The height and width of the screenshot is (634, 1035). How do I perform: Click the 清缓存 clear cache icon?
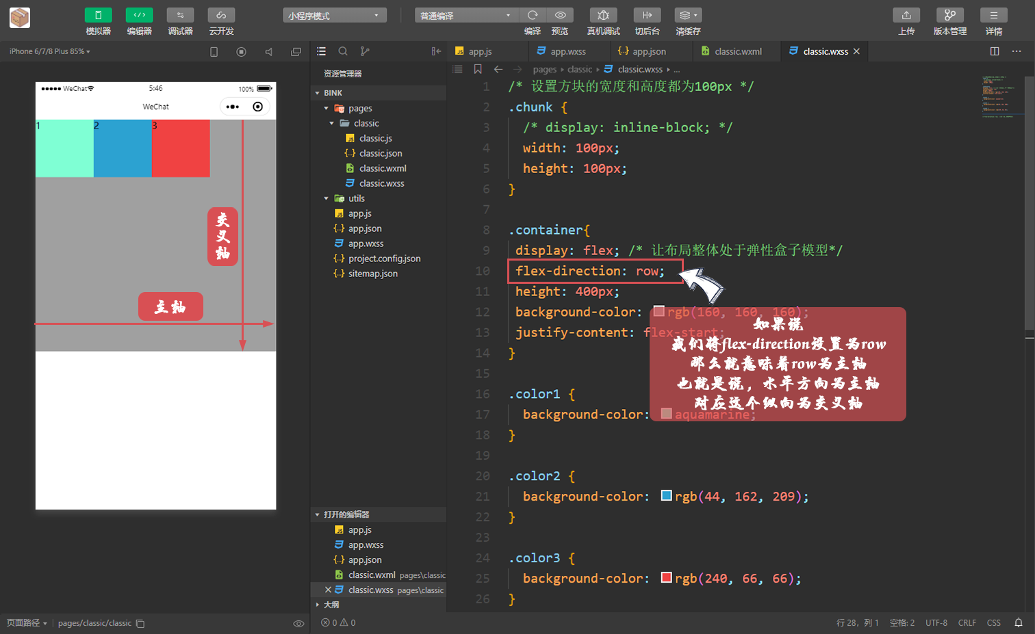(x=688, y=14)
